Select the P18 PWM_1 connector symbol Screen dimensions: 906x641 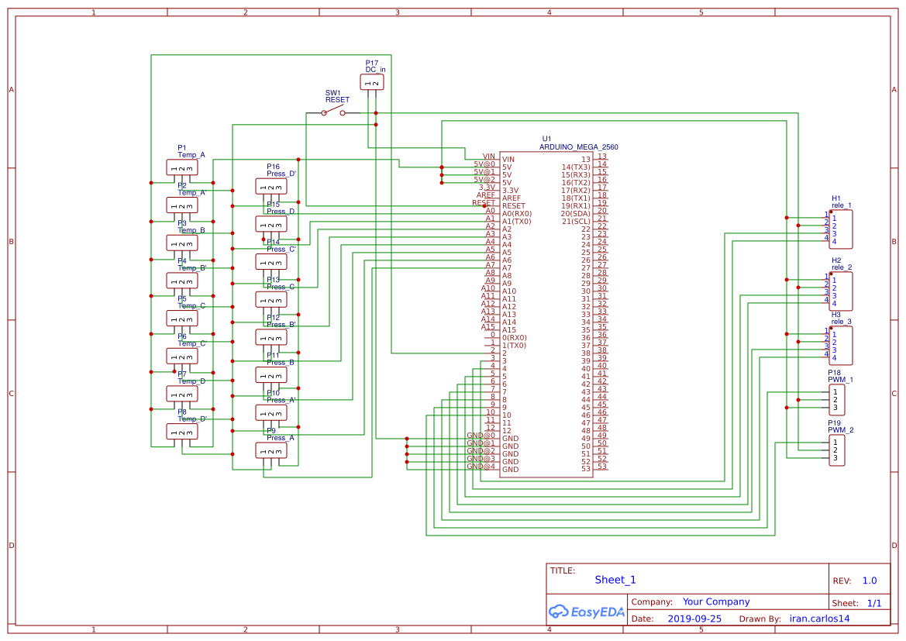[837, 398]
